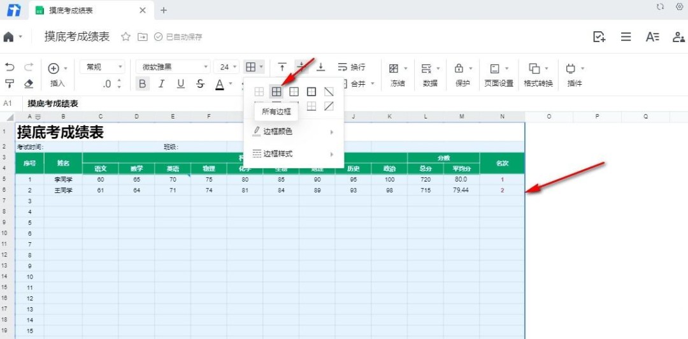
Task: Select column header O
Action: click(x=549, y=117)
